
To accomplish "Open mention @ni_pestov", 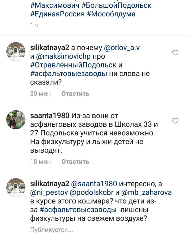I will point(49,192).
